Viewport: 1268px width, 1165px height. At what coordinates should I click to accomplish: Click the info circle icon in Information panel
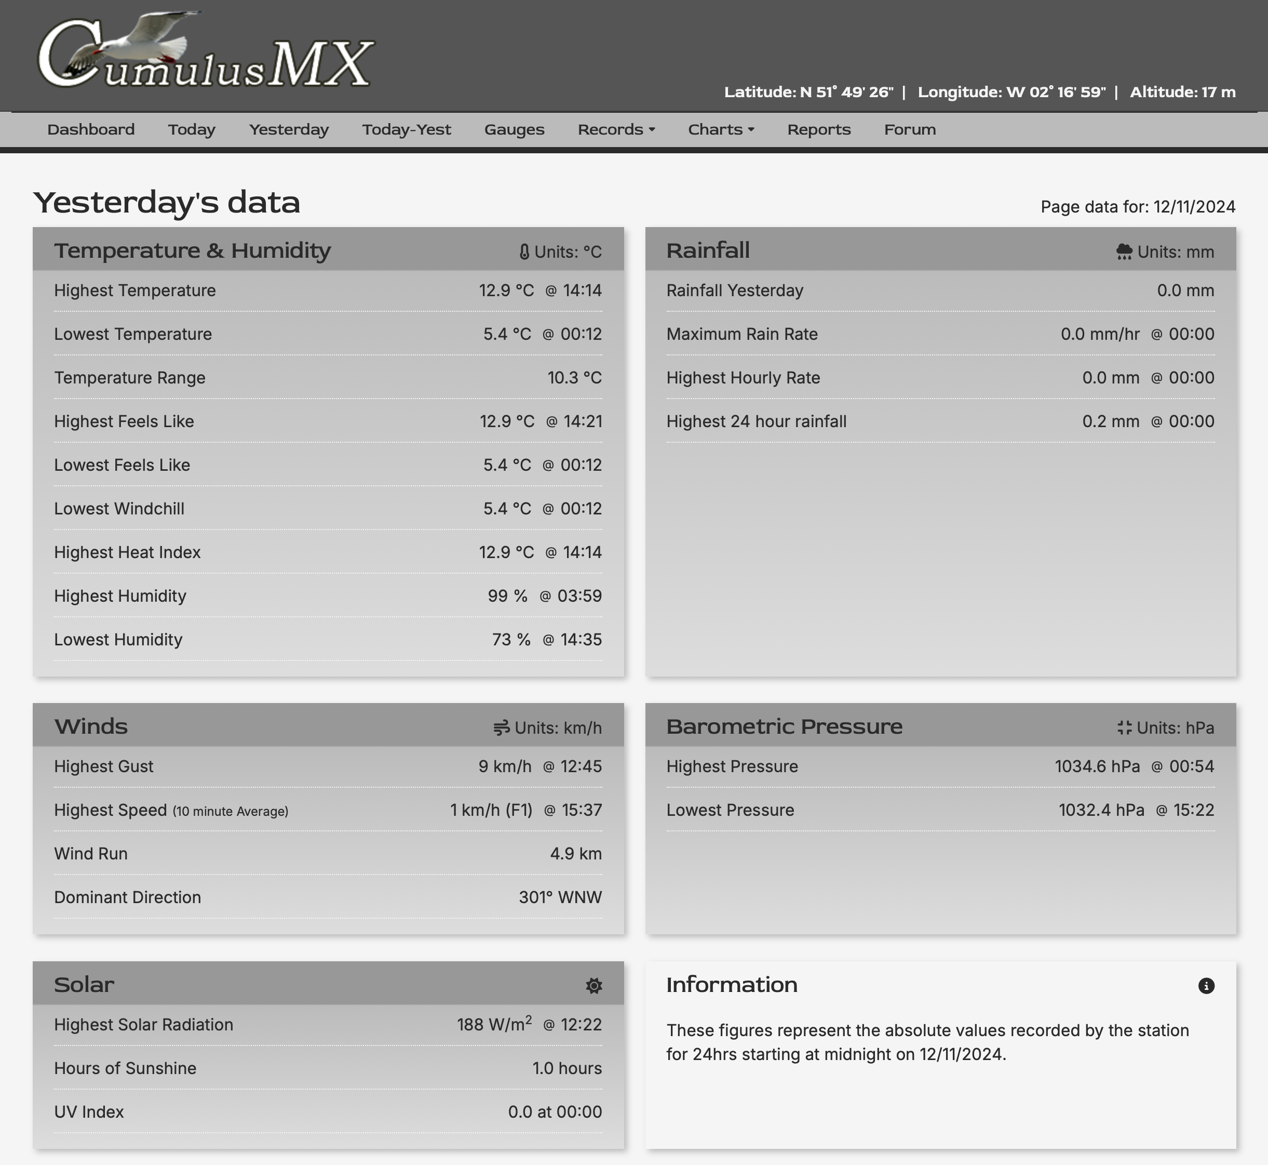[1206, 986]
